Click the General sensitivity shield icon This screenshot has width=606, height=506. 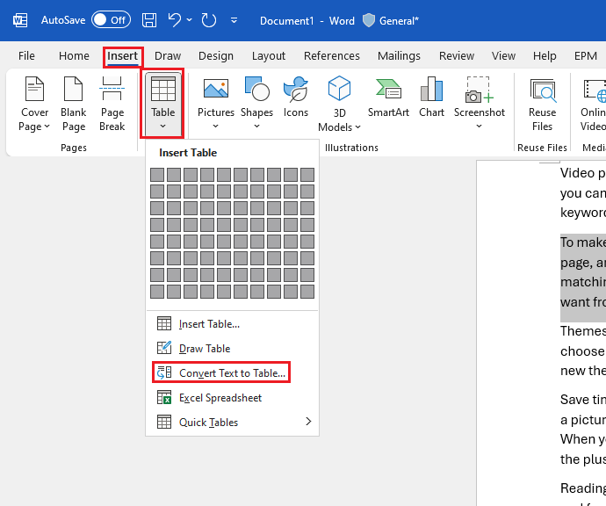tap(369, 20)
